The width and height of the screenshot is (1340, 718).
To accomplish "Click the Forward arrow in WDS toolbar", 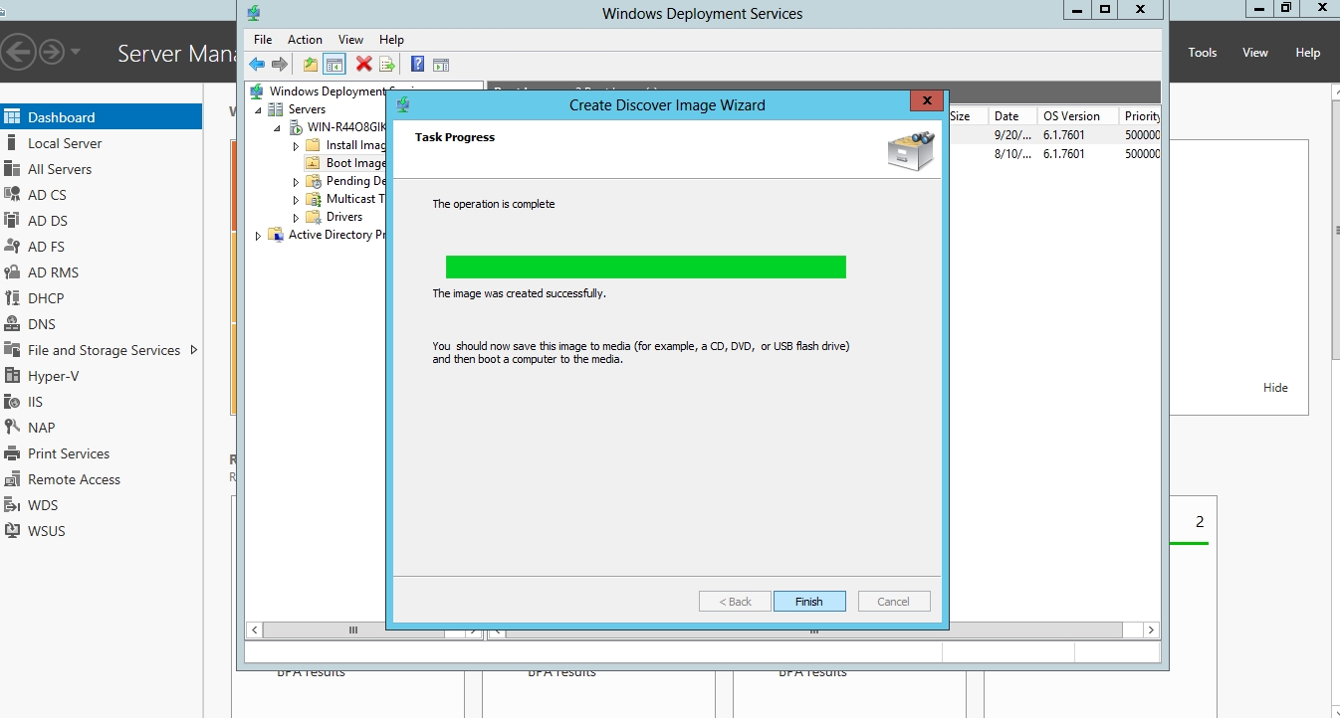I will [280, 65].
